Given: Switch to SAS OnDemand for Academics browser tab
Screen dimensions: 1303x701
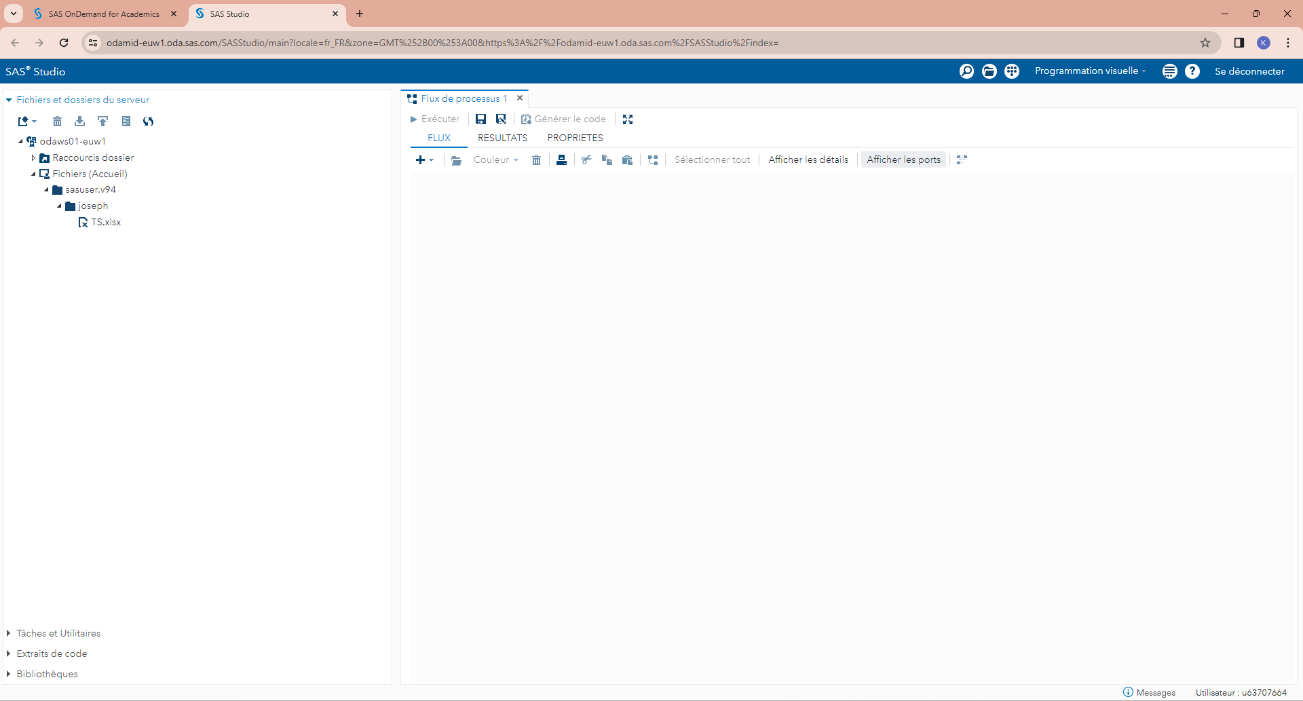Looking at the screenshot, I should coord(104,14).
